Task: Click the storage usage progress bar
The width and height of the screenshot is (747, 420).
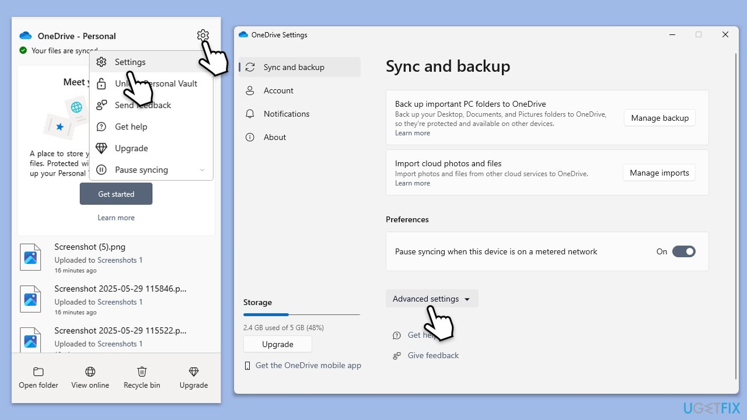Action: [301, 315]
